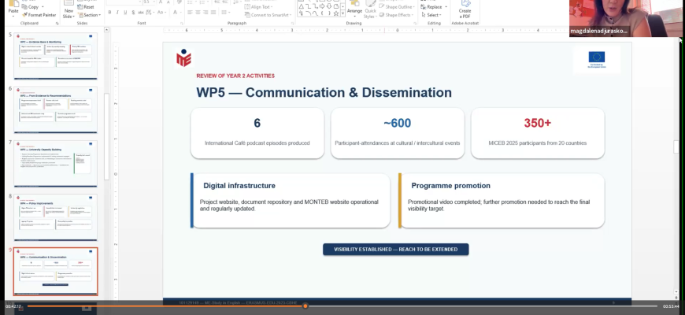
Task: Open the Change Case dropdown
Action: [161, 13]
